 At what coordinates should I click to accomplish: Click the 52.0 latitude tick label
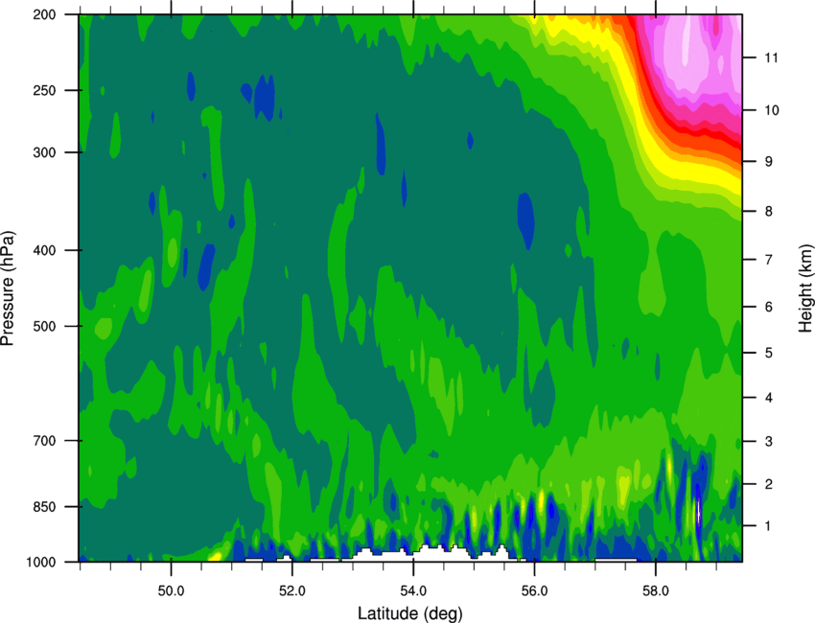coord(292,591)
